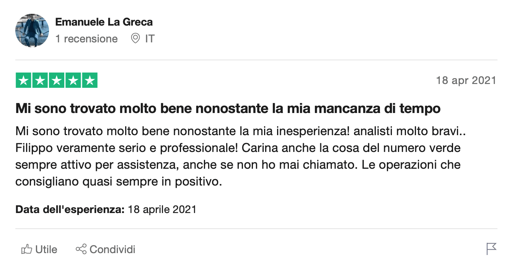Screen dimensions: 512x268
Task: Open Emanuele La Greca's profile picture
Action: coord(32,31)
